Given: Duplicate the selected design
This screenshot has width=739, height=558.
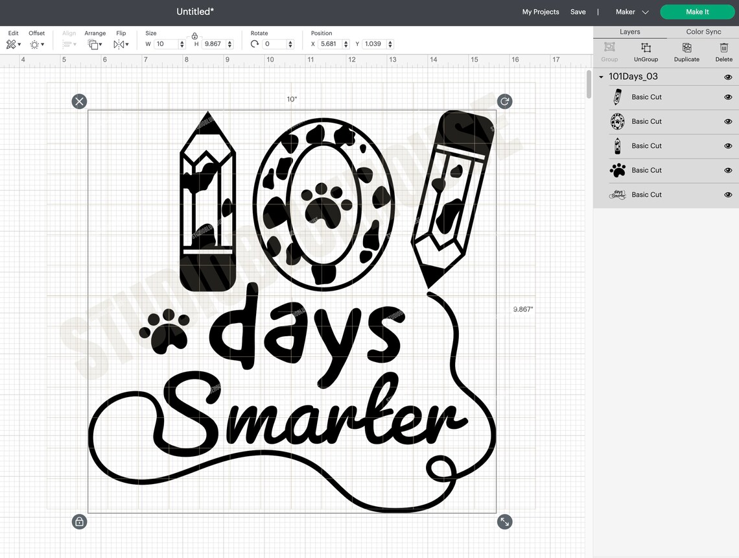Looking at the screenshot, I should click(686, 52).
